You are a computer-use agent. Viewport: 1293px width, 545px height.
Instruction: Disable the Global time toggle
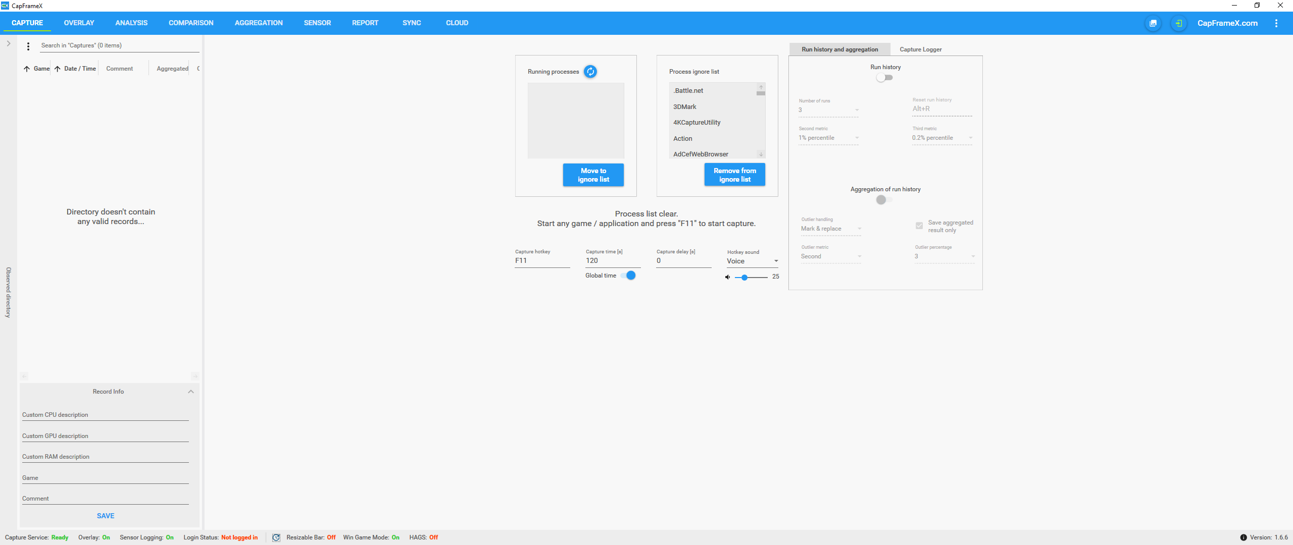tap(628, 276)
